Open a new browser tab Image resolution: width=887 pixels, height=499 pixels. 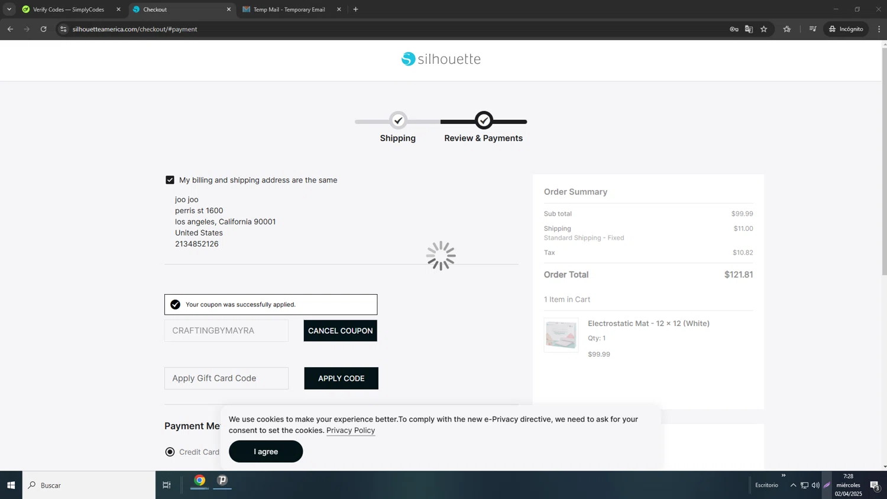pos(355,9)
